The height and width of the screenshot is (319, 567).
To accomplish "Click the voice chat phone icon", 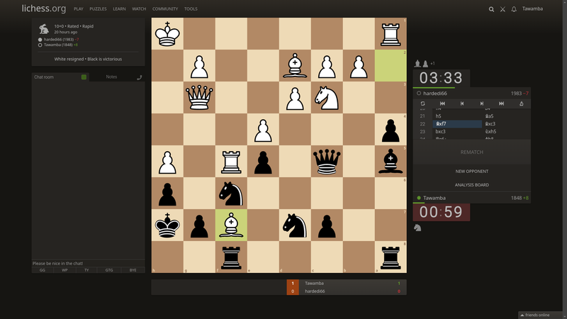I will (139, 77).
